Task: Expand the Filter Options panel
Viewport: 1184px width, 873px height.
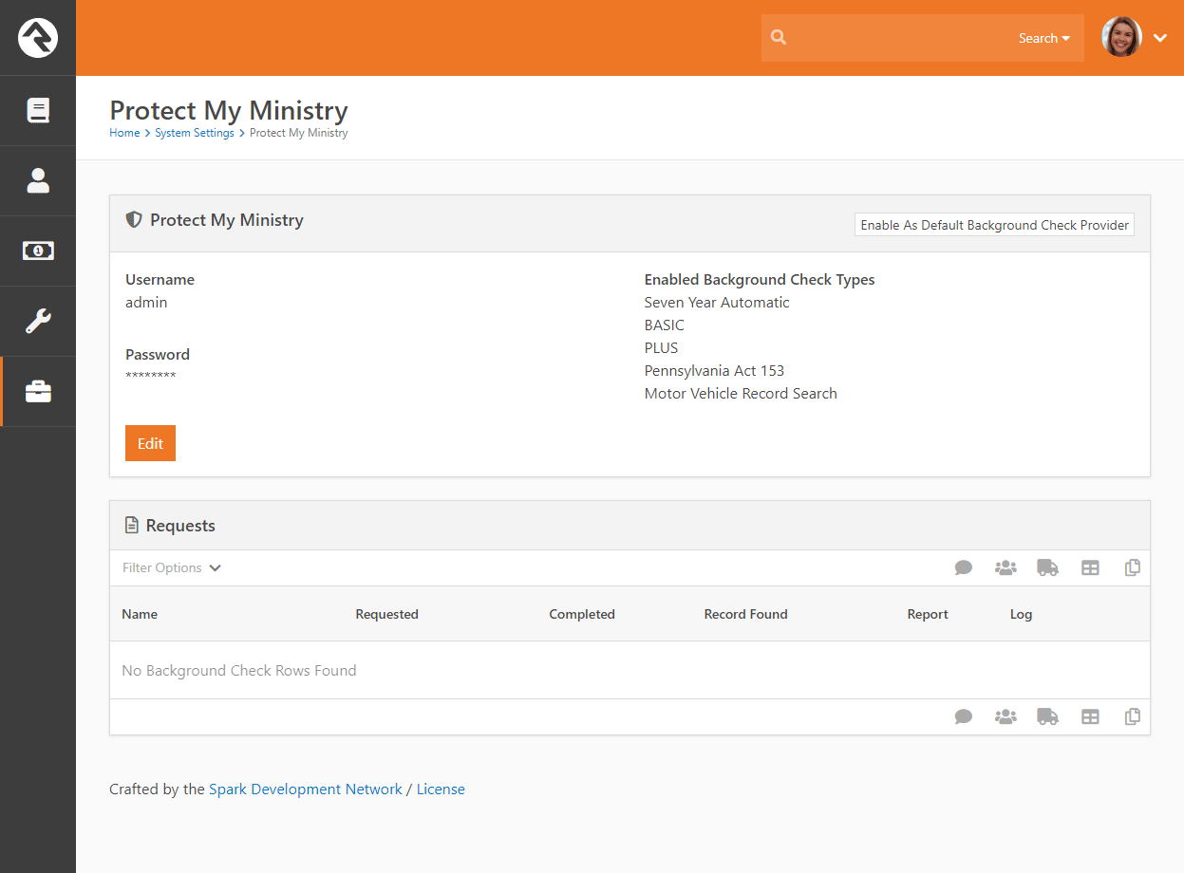Action: point(172,567)
